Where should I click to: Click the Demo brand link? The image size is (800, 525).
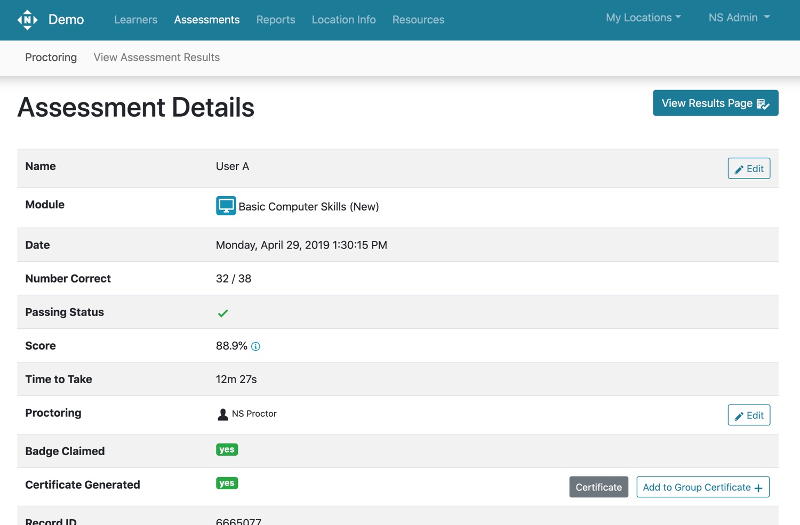tap(66, 20)
